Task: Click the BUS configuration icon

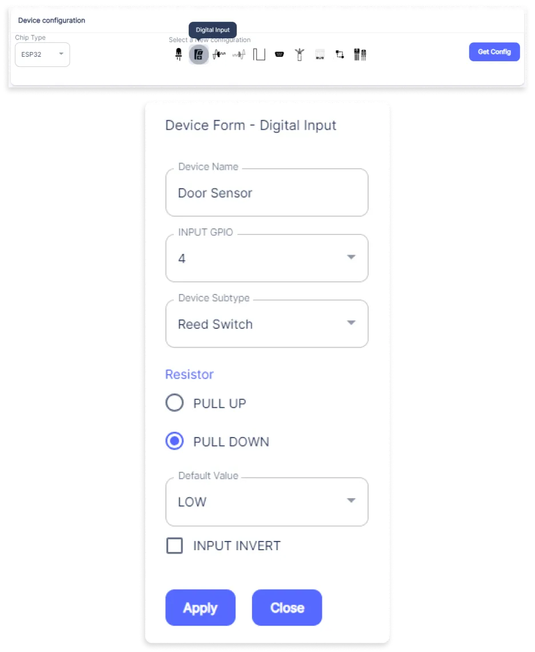Action: pyautogui.click(x=320, y=55)
